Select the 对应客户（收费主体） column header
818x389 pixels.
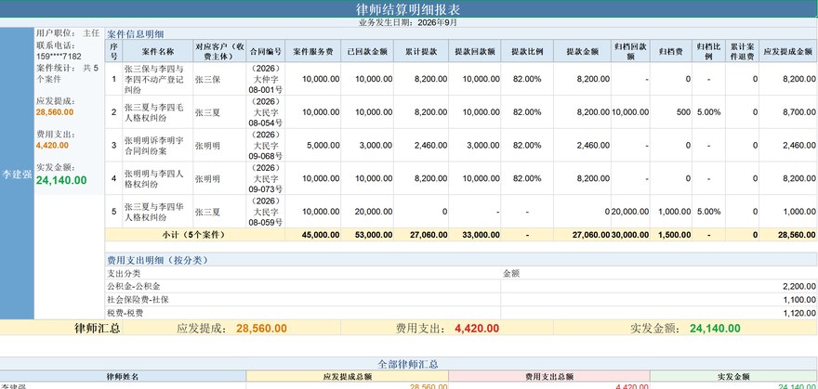(x=219, y=52)
